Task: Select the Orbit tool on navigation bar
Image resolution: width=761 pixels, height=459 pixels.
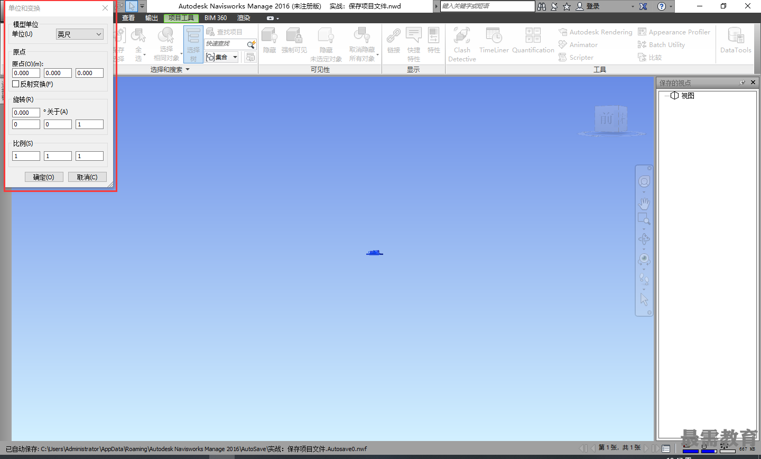Action: [x=644, y=239]
